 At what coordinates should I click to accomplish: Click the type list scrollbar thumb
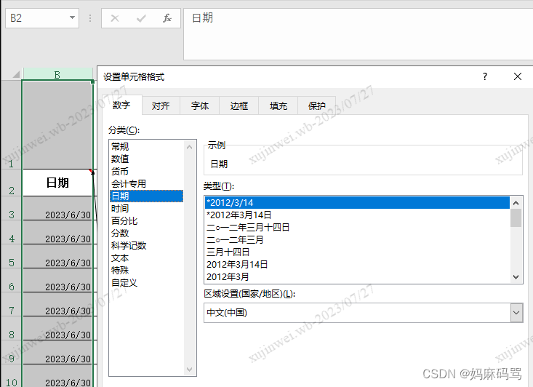[516, 218]
